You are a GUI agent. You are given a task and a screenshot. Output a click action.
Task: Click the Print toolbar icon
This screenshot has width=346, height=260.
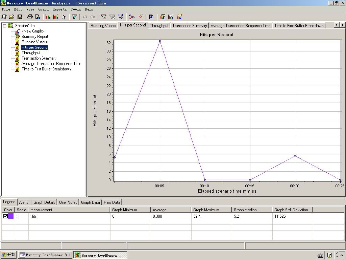pos(30,17)
